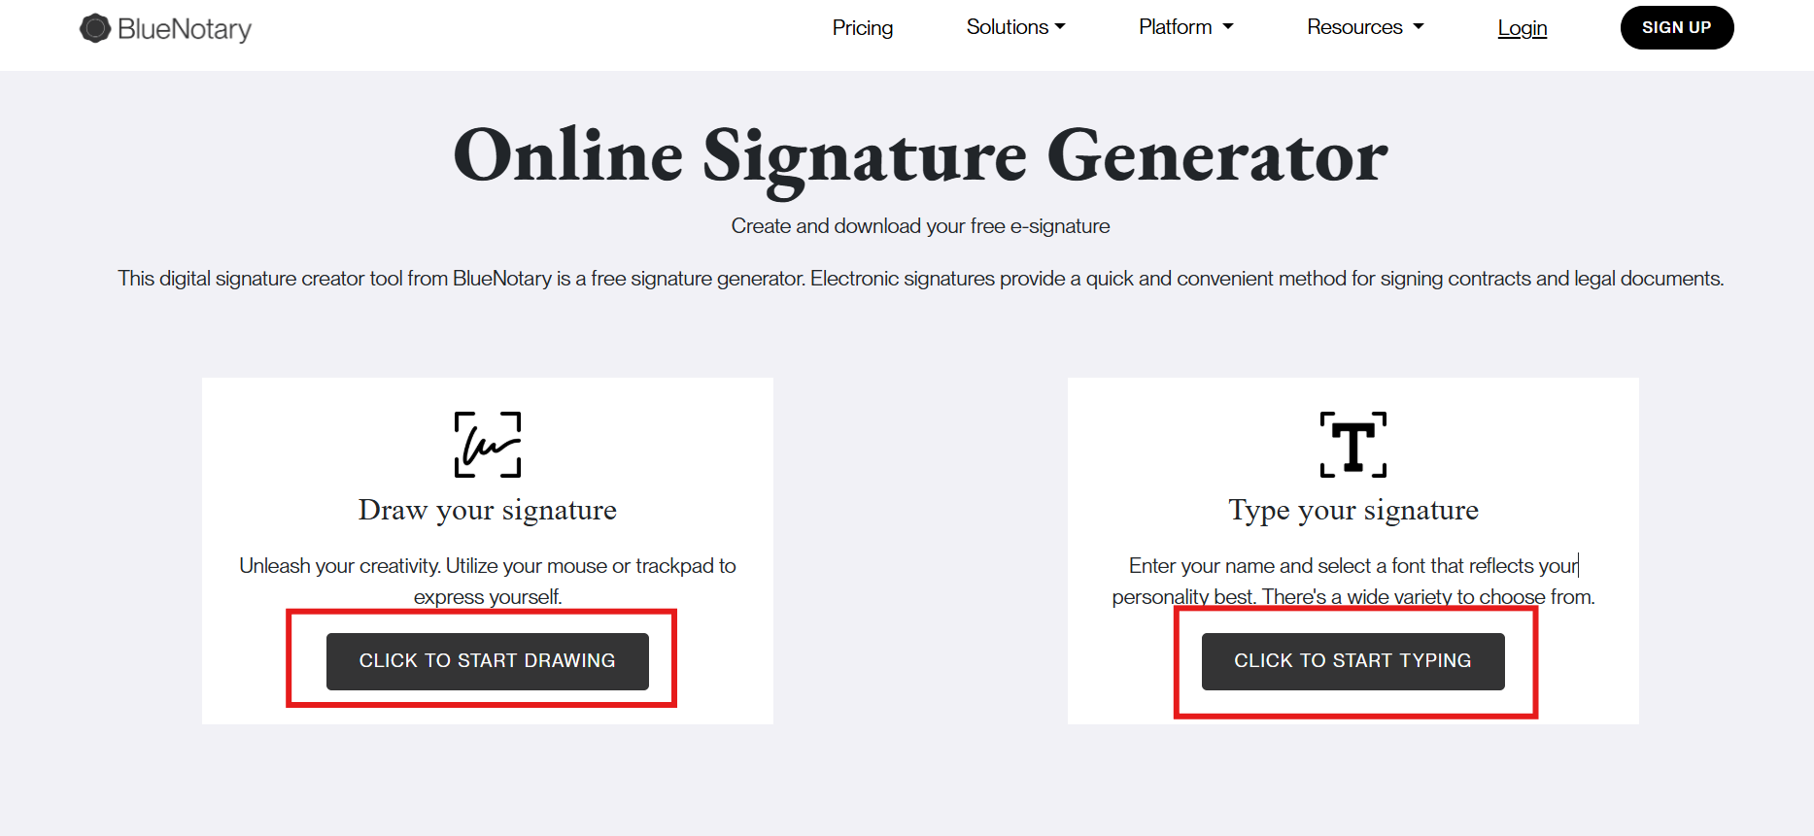Image resolution: width=1814 pixels, height=836 pixels.
Task: Click the Type your signature heading
Action: pyautogui.click(x=1352, y=510)
